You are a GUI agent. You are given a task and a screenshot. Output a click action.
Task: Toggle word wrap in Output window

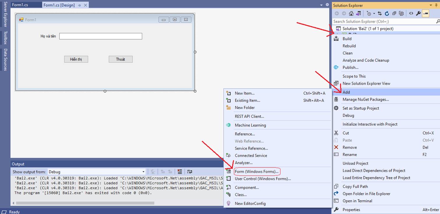click(x=190, y=171)
